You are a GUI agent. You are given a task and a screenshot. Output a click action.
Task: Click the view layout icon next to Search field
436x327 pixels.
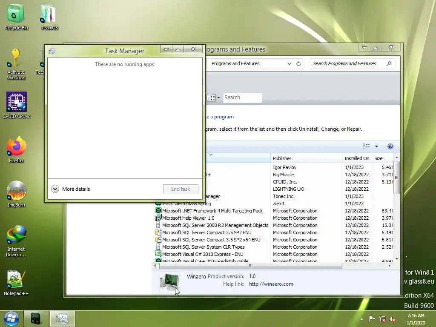(x=211, y=98)
